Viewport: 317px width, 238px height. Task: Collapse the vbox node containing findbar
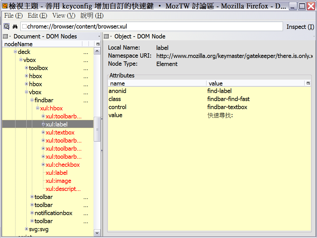(x=27, y=92)
